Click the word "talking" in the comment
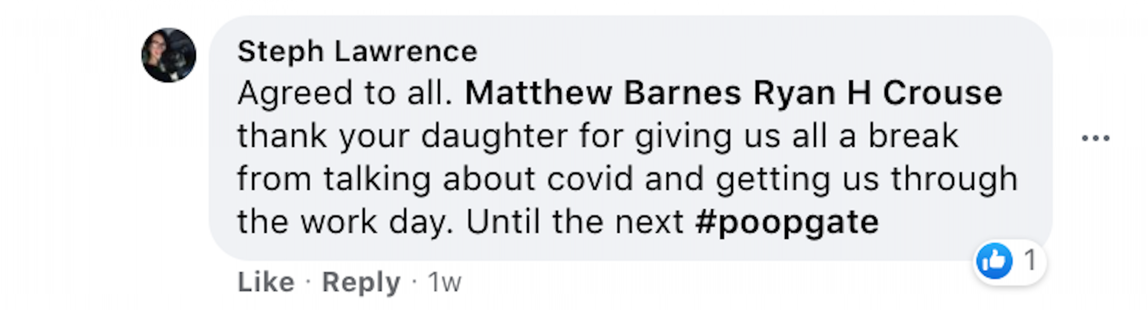Viewport: 1148px width, 310px height. (377, 179)
